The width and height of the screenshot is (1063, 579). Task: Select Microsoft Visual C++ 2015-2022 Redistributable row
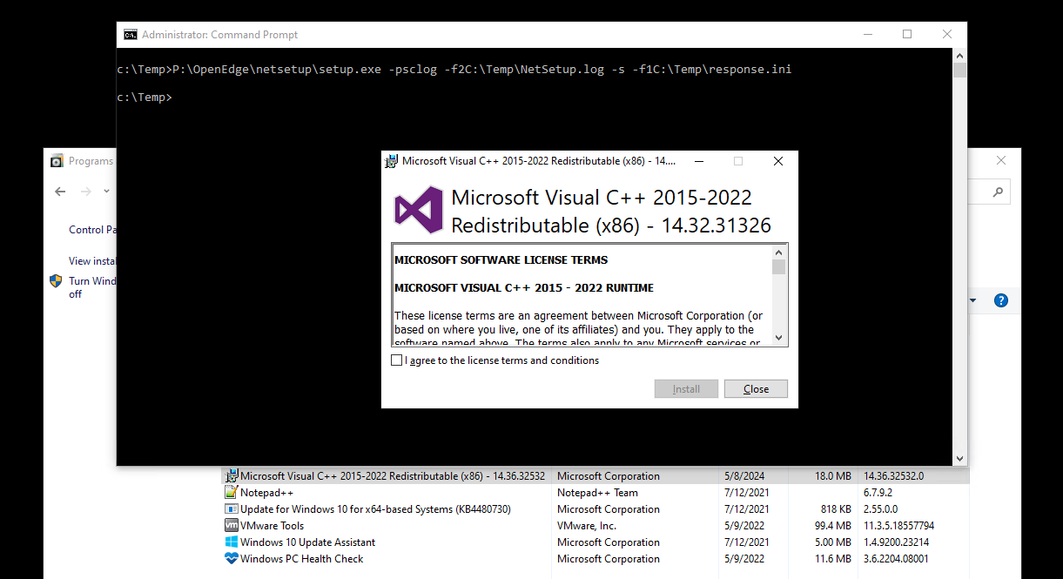click(595, 476)
